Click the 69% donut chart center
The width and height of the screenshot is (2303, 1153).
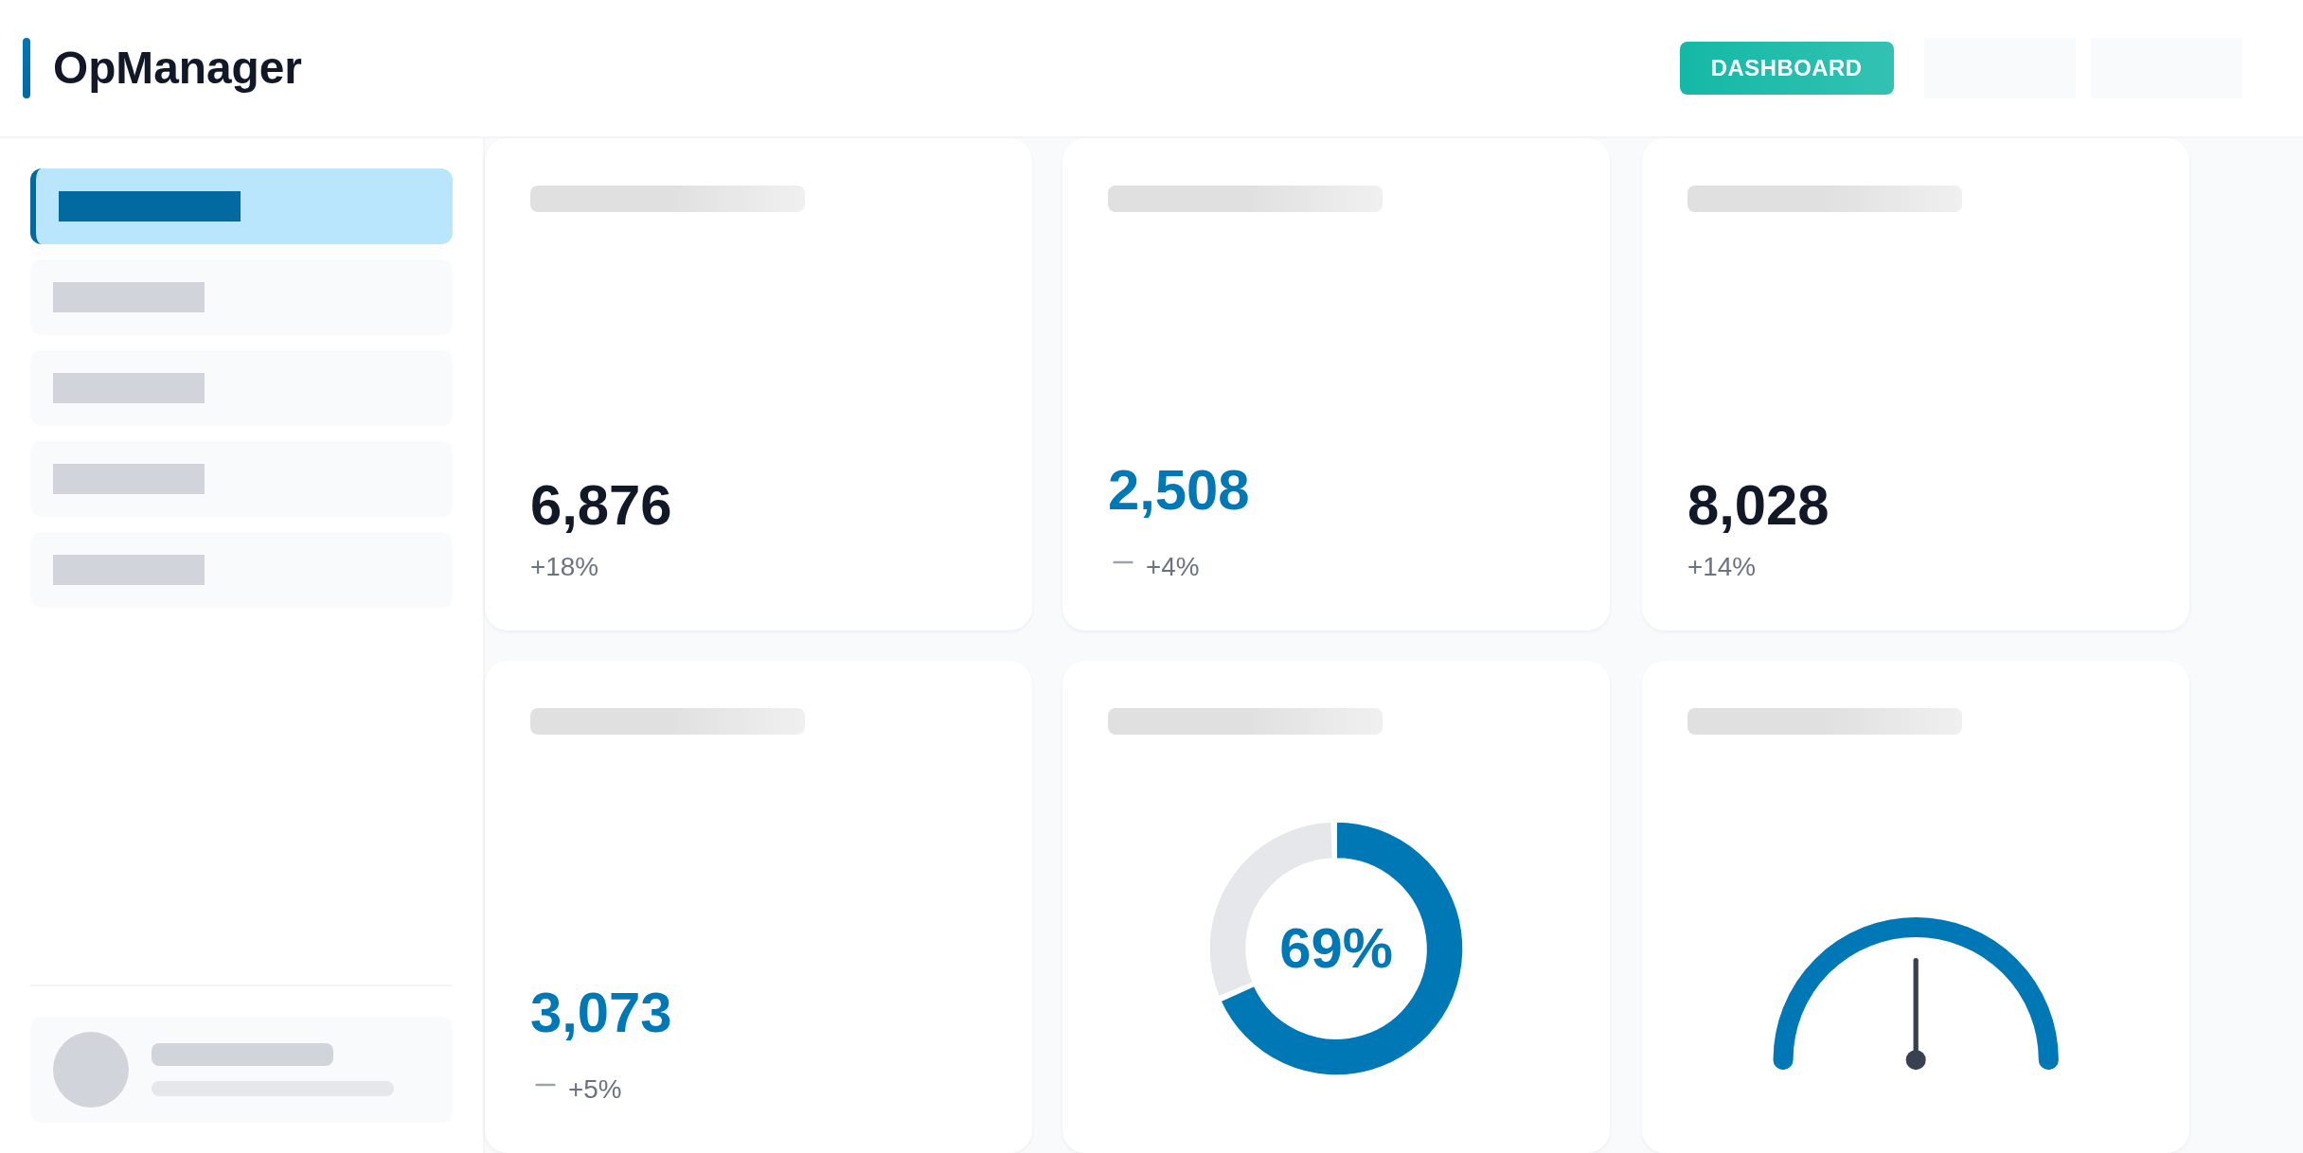pos(1335,949)
